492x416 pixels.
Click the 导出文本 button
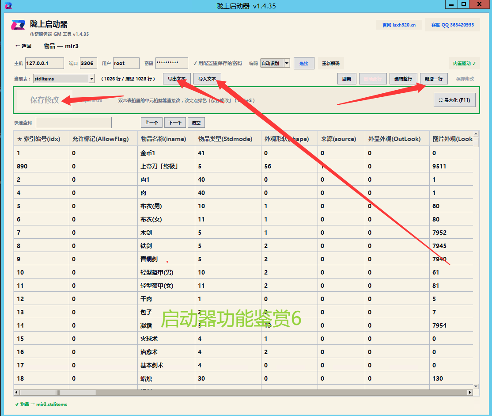[177, 79]
